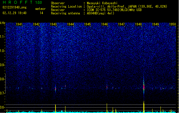Screen dimensions: 179x113
Task: Click the 1941 time marker
Action: point(19,24)
